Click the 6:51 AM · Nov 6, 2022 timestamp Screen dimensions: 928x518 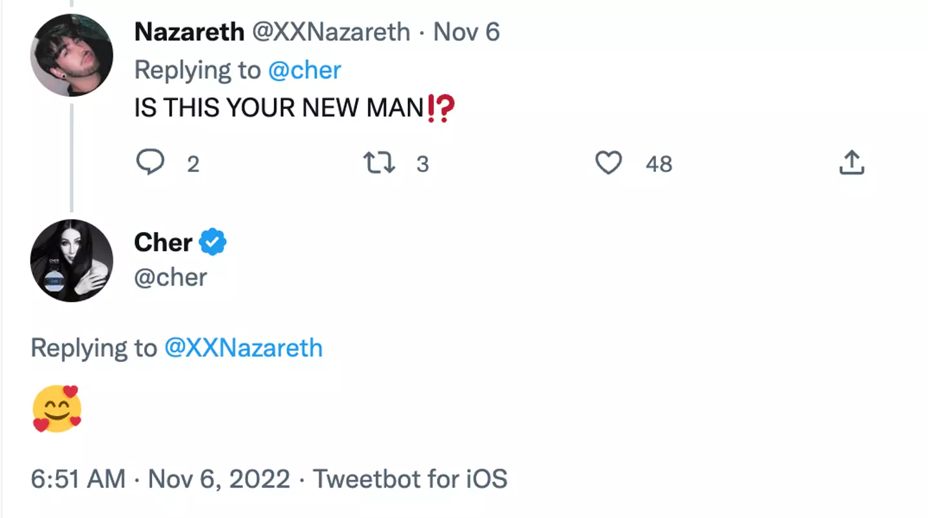click(x=160, y=479)
